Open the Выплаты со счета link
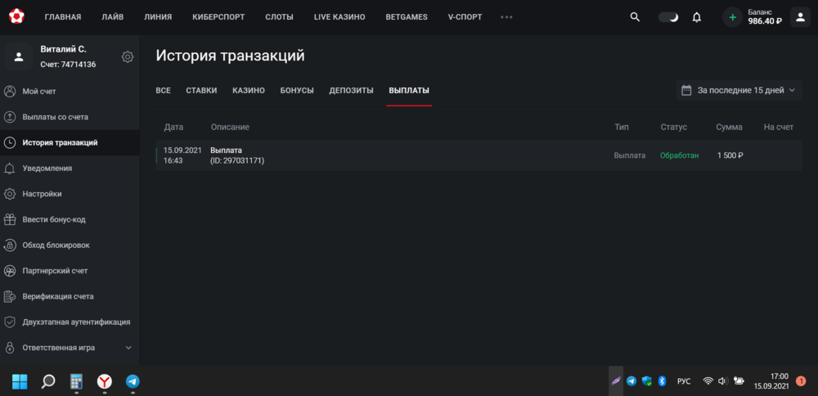818x396 pixels. coord(56,117)
